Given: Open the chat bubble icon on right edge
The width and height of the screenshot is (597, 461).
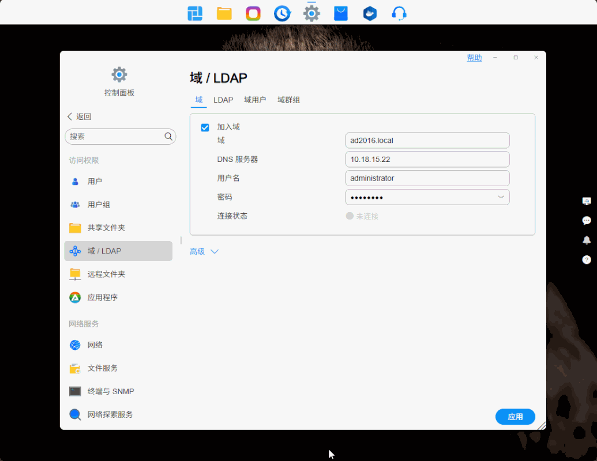Looking at the screenshot, I should click(587, 221).
